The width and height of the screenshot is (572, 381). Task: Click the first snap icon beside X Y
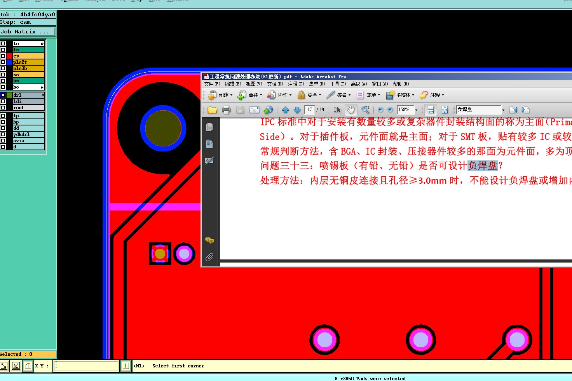click(4, 366)
